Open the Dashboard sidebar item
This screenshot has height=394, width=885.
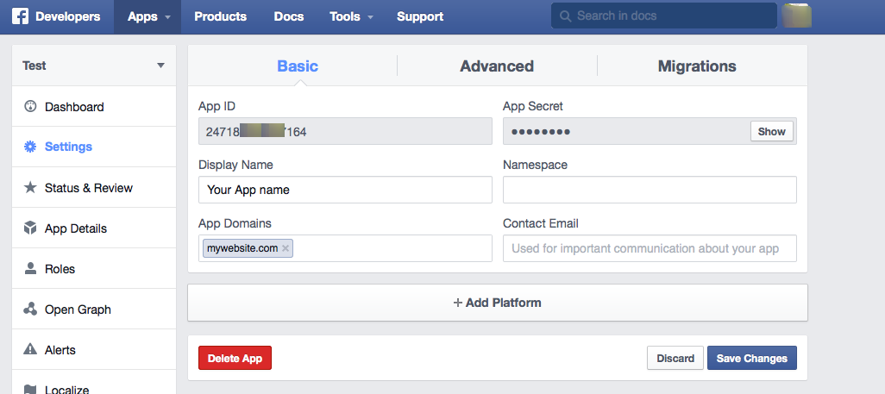click(94, 106)
